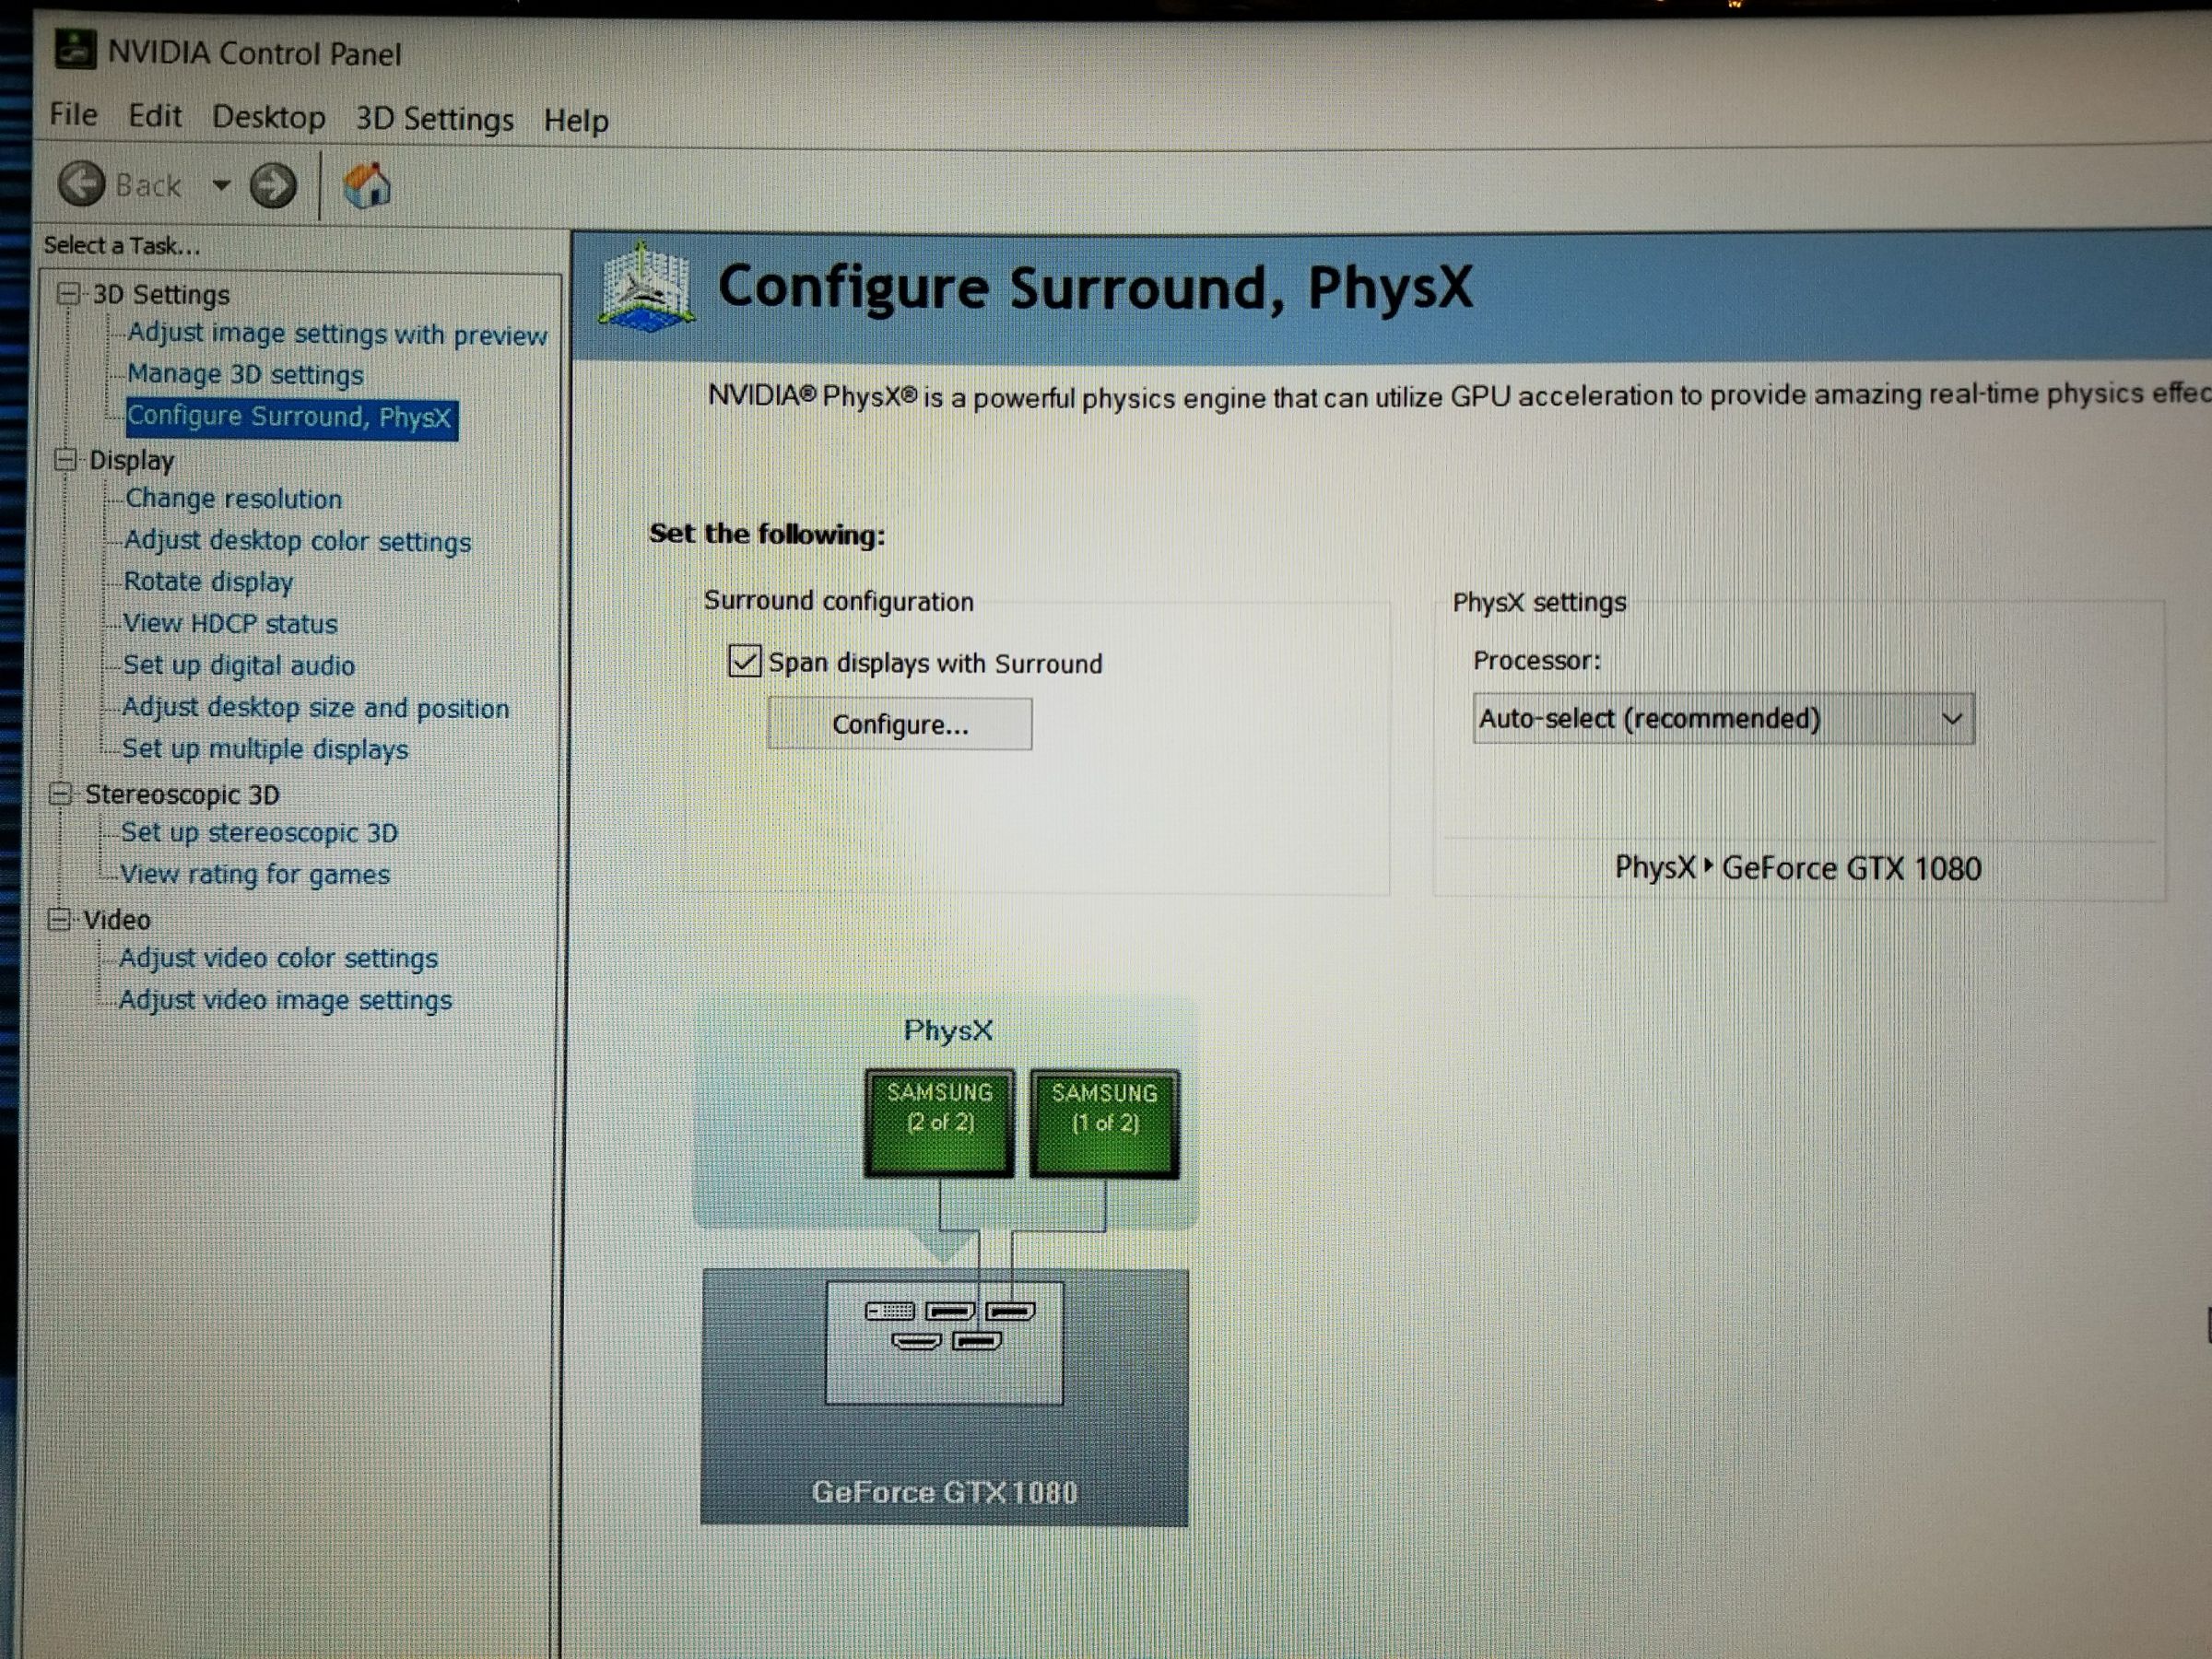Go to Manage 3D settings

pos(245,374)
